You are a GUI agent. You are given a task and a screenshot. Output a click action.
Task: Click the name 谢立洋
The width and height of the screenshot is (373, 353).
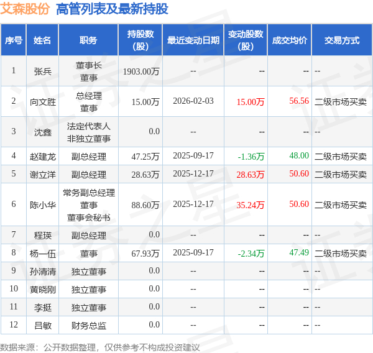point(42,175)
